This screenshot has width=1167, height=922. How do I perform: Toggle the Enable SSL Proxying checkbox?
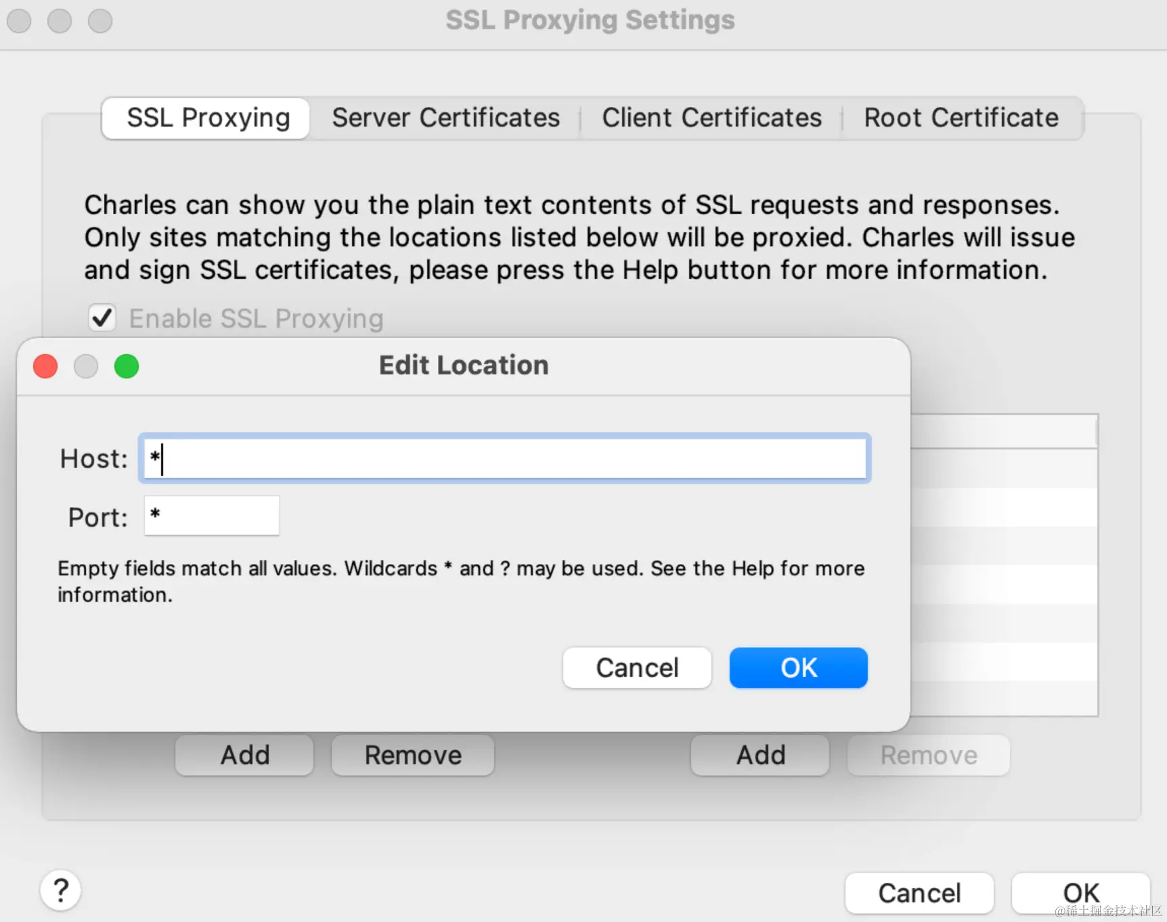click(x=102, y=318)
